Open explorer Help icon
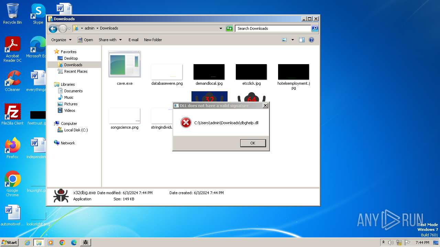Image resolution: width=440 pixels, height=247 pixels. [311, 40]
